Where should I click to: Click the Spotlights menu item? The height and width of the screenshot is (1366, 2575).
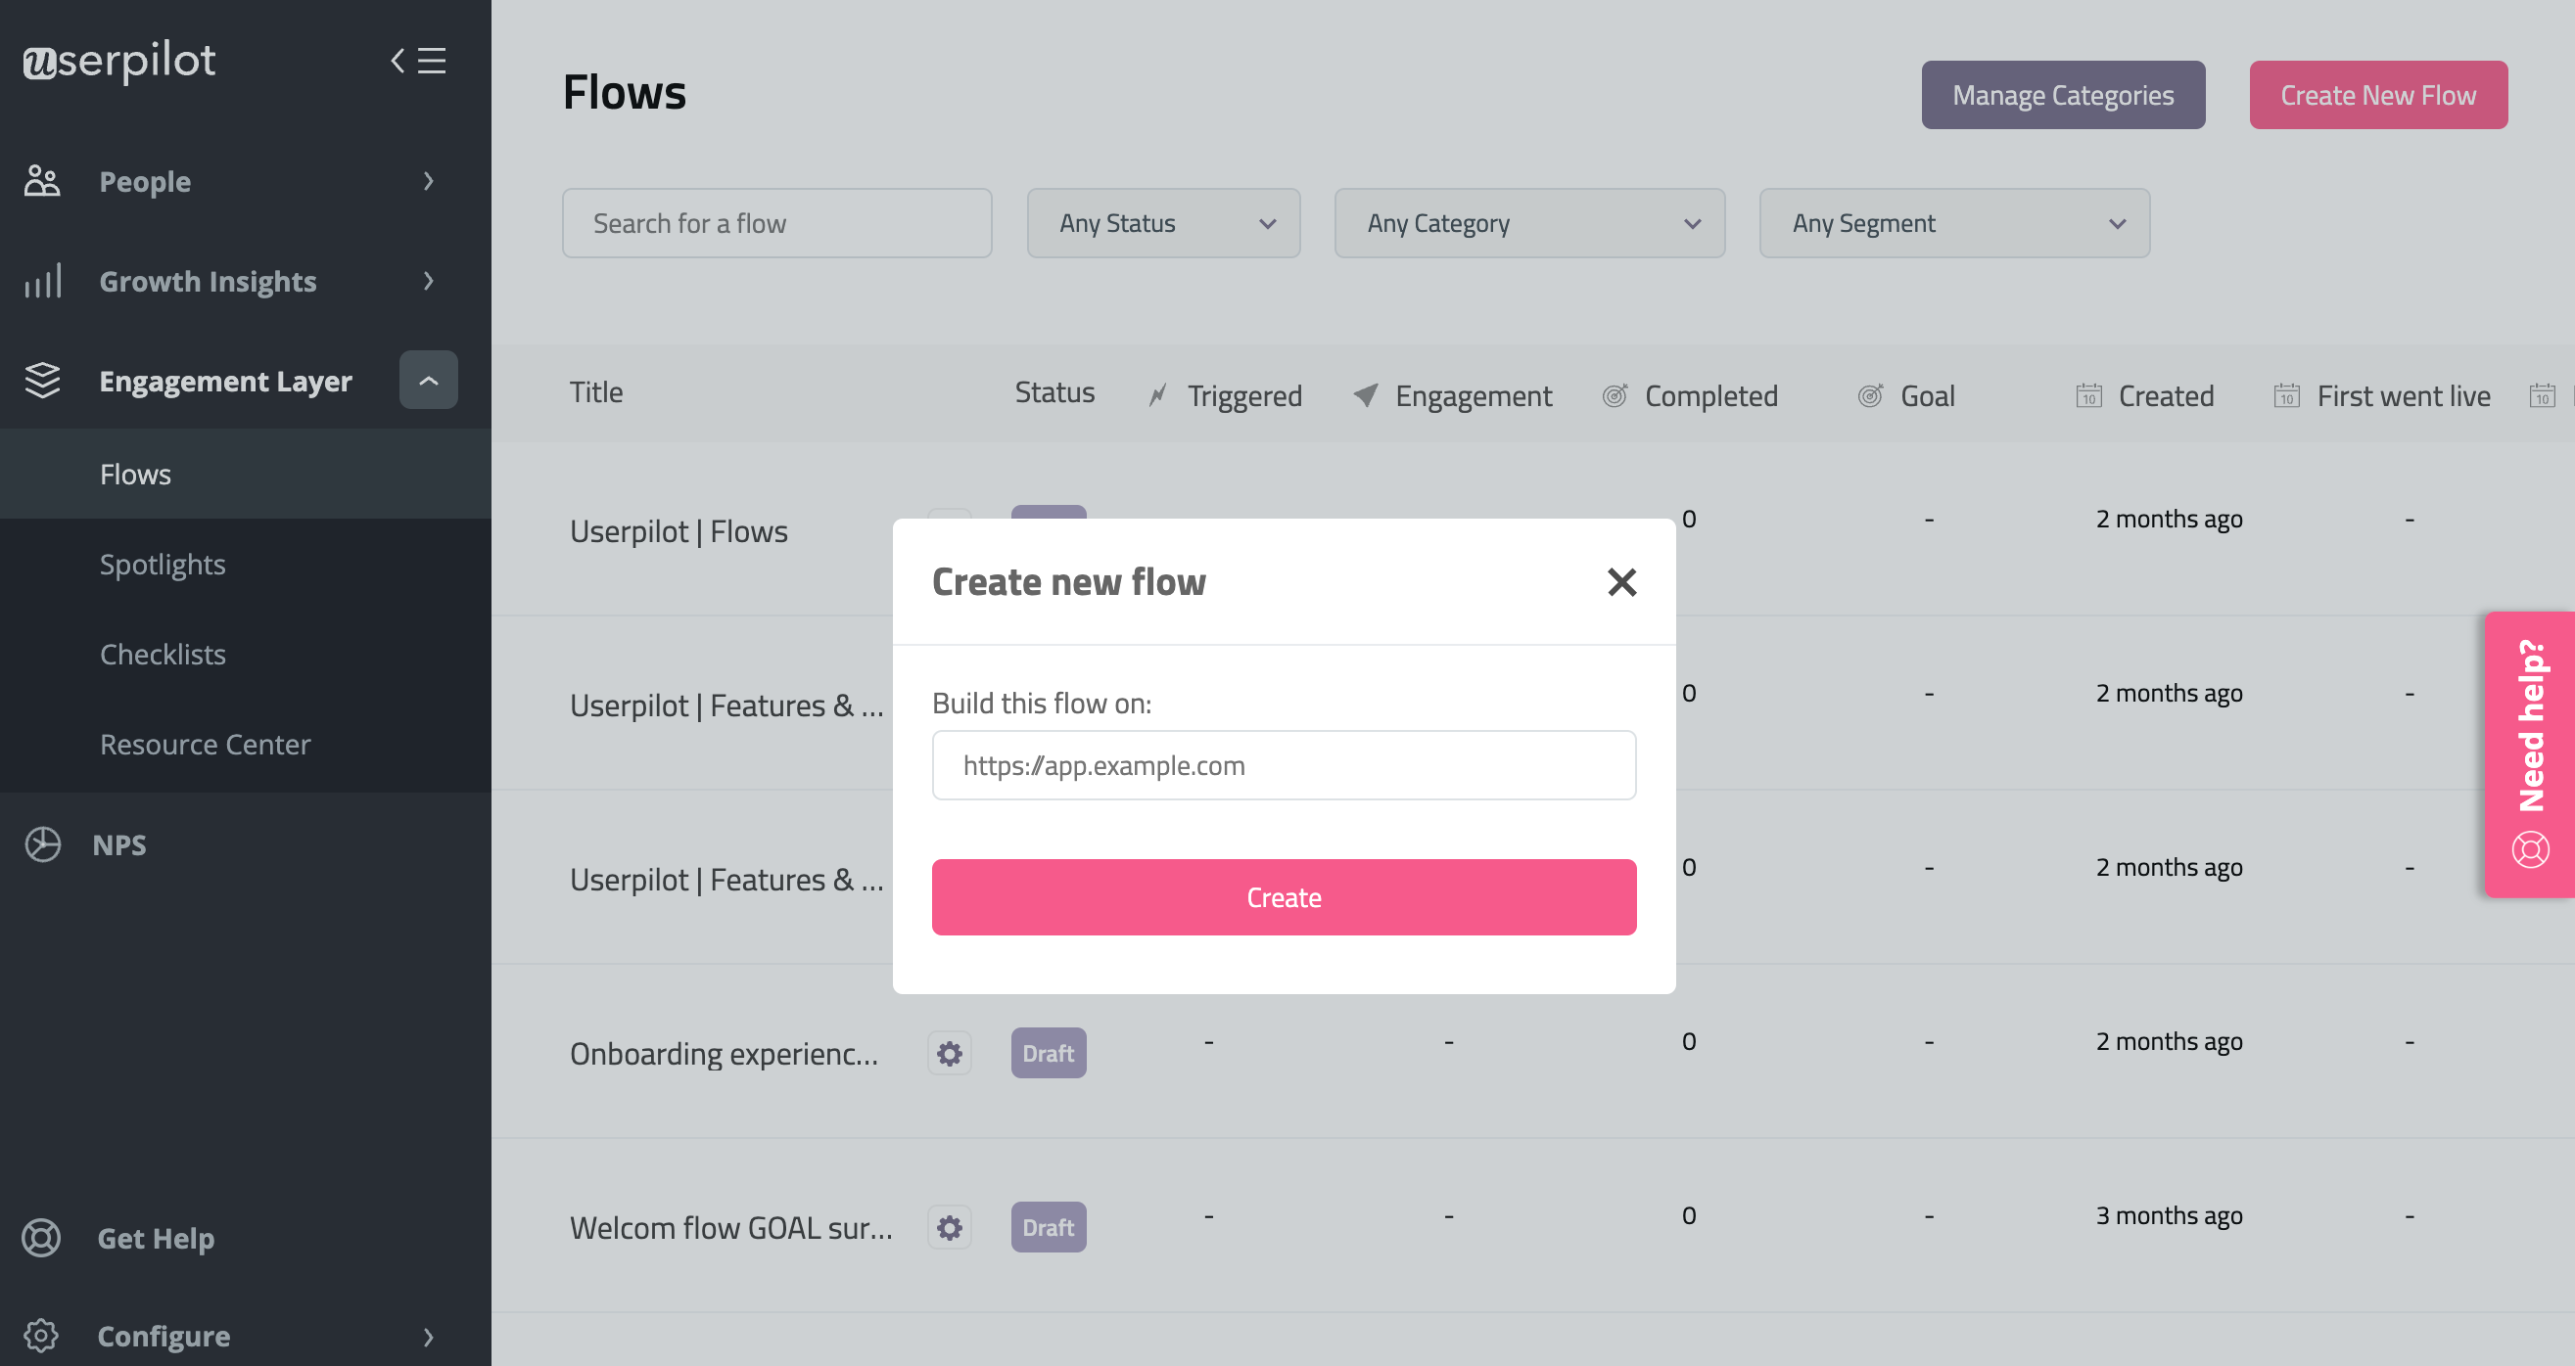click(x=164, y=563)
